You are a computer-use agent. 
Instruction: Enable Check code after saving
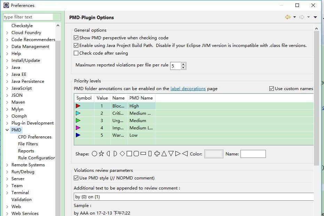click(76, 53)
